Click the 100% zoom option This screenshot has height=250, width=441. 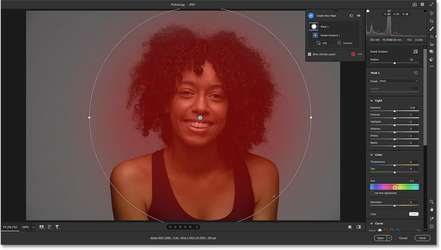(25, 227)
